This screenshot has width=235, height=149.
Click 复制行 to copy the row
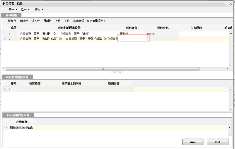pos(47,21)
